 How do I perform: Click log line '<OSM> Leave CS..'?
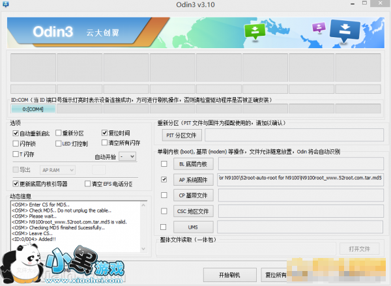point(32,233)
